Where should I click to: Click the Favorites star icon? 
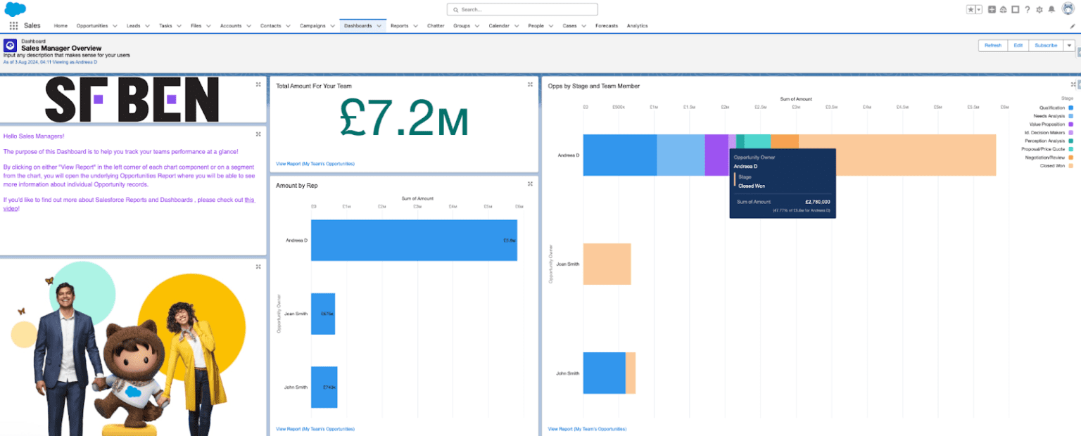(x=971, y=9)
